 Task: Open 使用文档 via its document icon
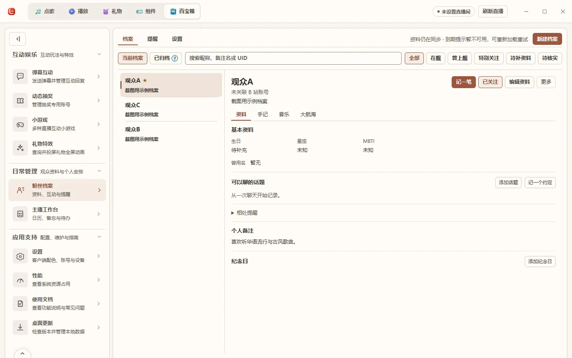point(20,304)
